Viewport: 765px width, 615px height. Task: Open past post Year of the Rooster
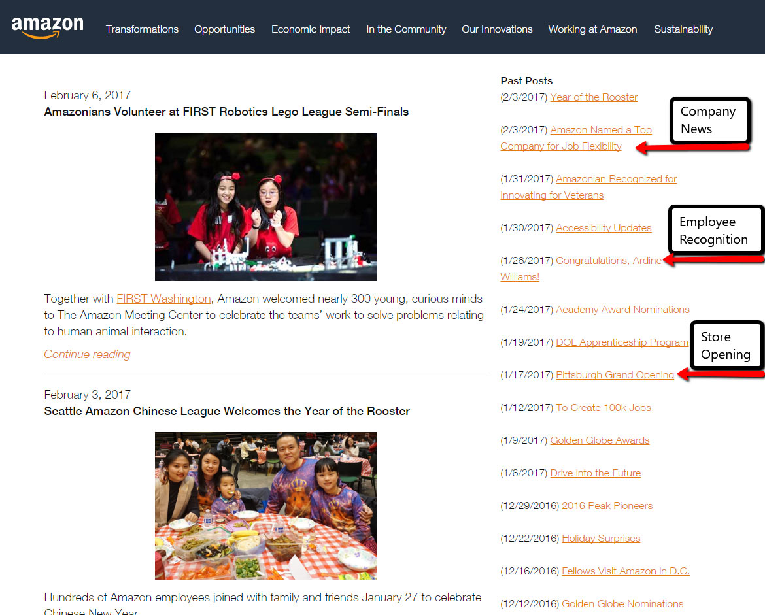(594, 97)
